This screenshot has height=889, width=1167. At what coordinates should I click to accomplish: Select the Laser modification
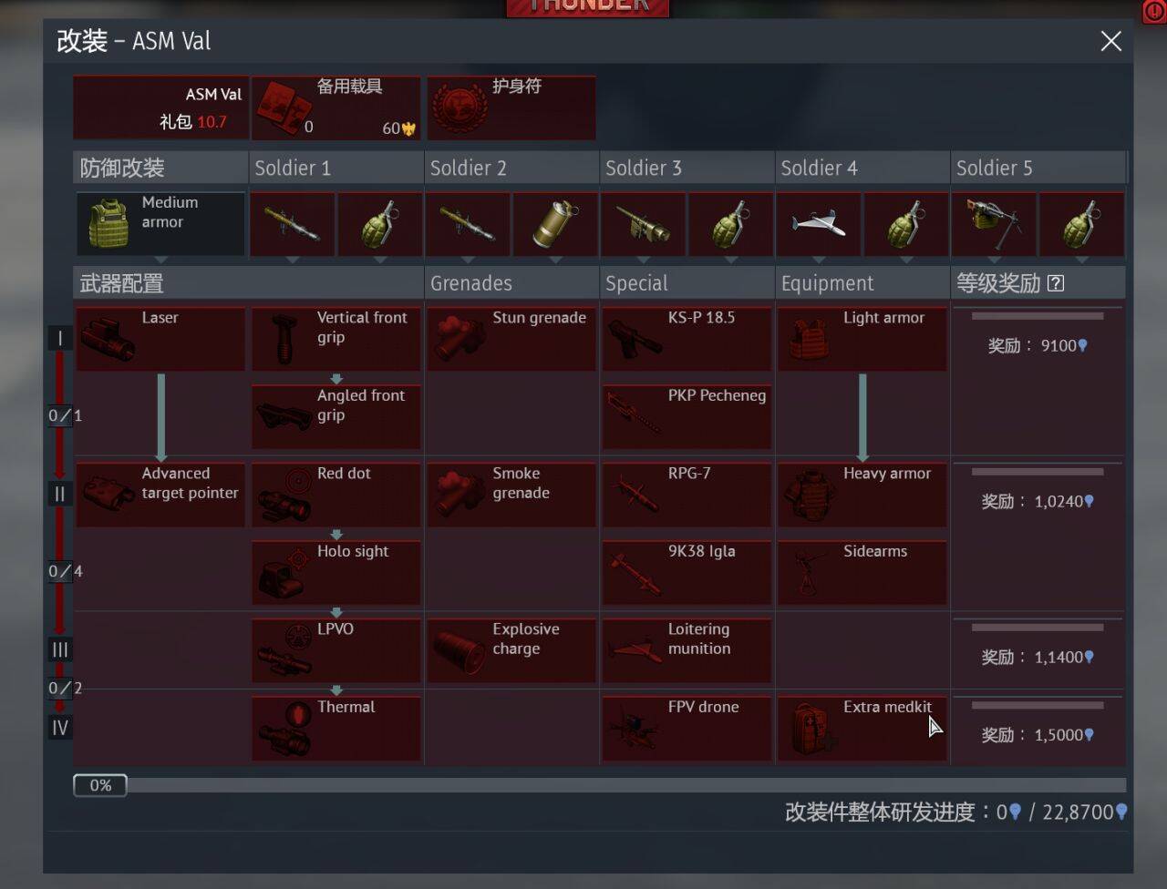pos(160,339)
